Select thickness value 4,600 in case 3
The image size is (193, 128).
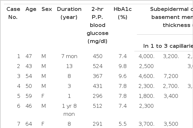click(146, 76)
